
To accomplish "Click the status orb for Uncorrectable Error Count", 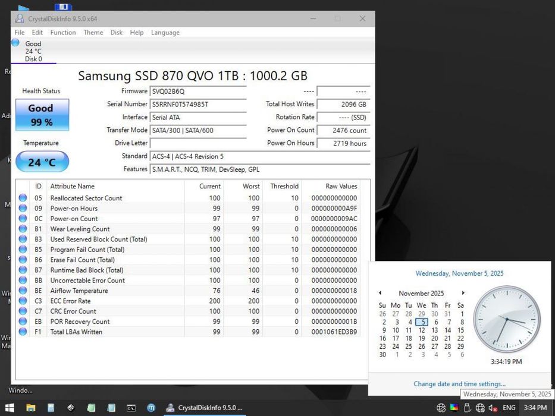I will (23, 280).
